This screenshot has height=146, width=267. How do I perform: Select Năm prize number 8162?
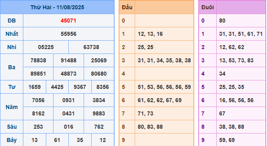pos(38,114)
